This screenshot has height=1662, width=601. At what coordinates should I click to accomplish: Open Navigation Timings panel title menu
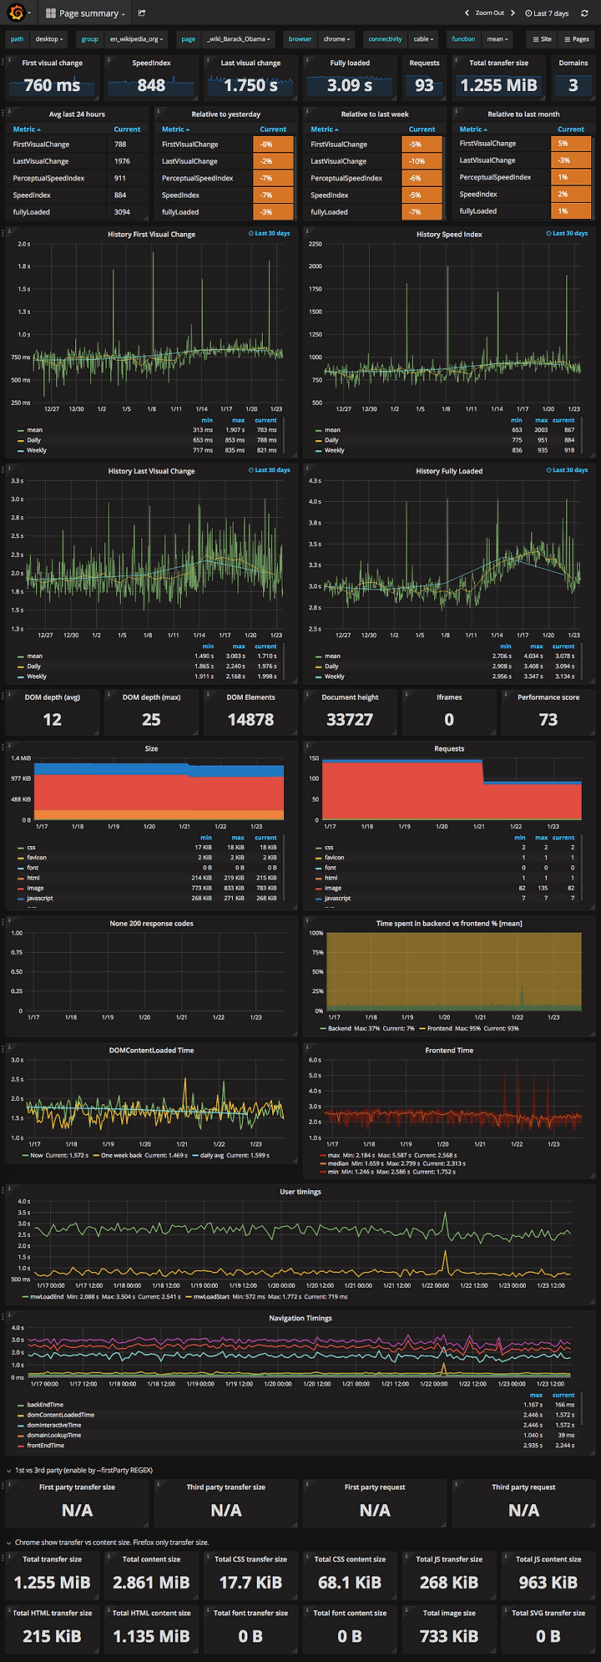[x=300, y=1318]
